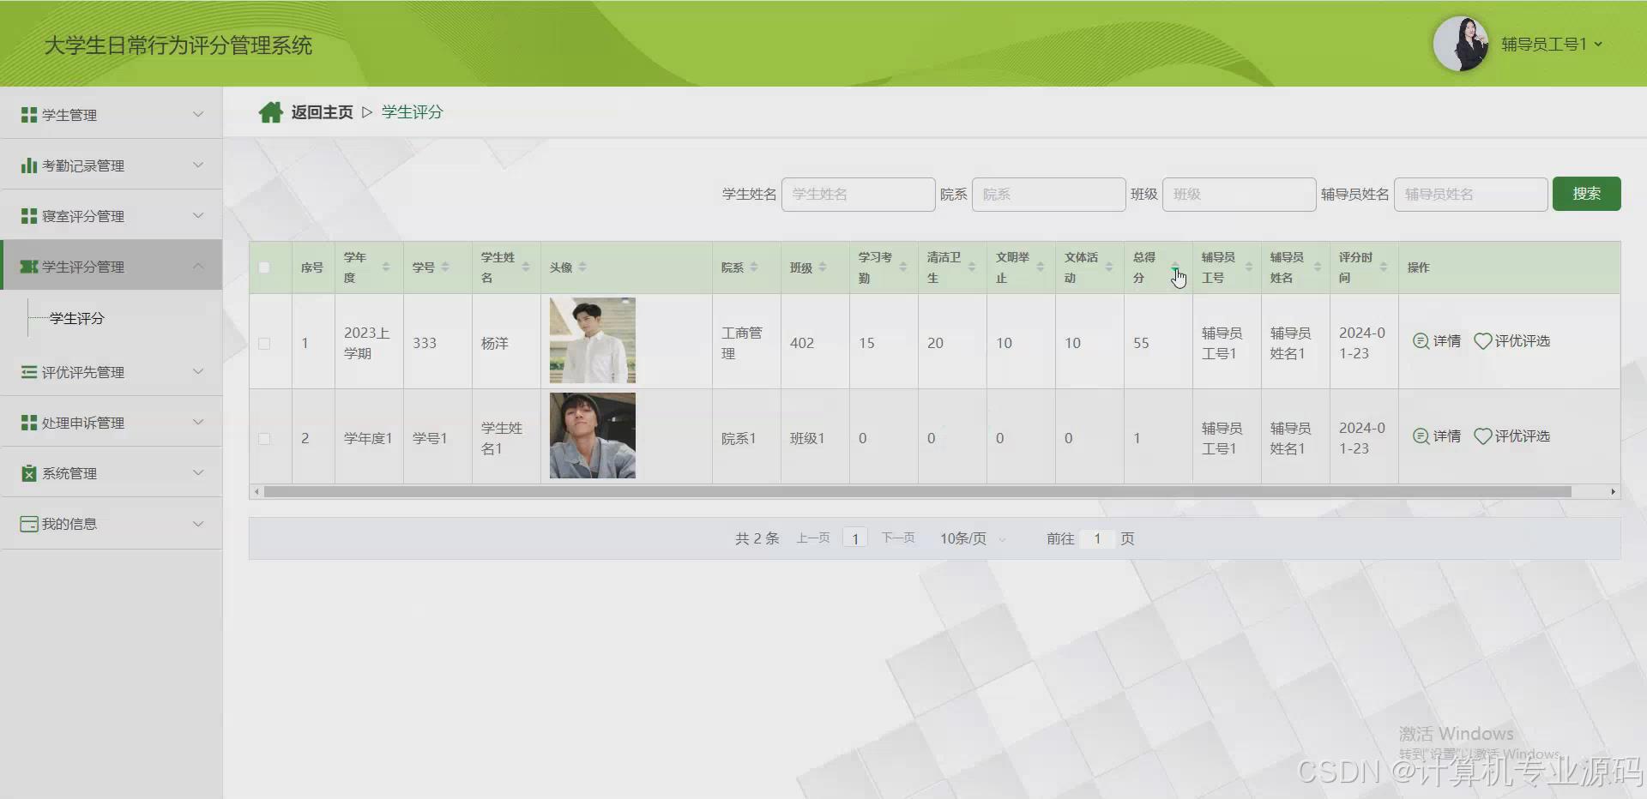Open 寝室评分管理 sidebar menu
The image size is (1647, 799).
[x=112, y=215]
